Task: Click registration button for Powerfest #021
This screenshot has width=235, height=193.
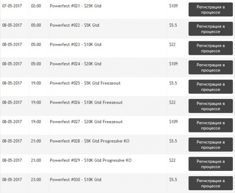Action: 211,10
